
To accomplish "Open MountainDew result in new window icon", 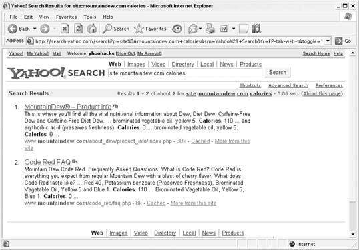I will click(x=116, y=107).
